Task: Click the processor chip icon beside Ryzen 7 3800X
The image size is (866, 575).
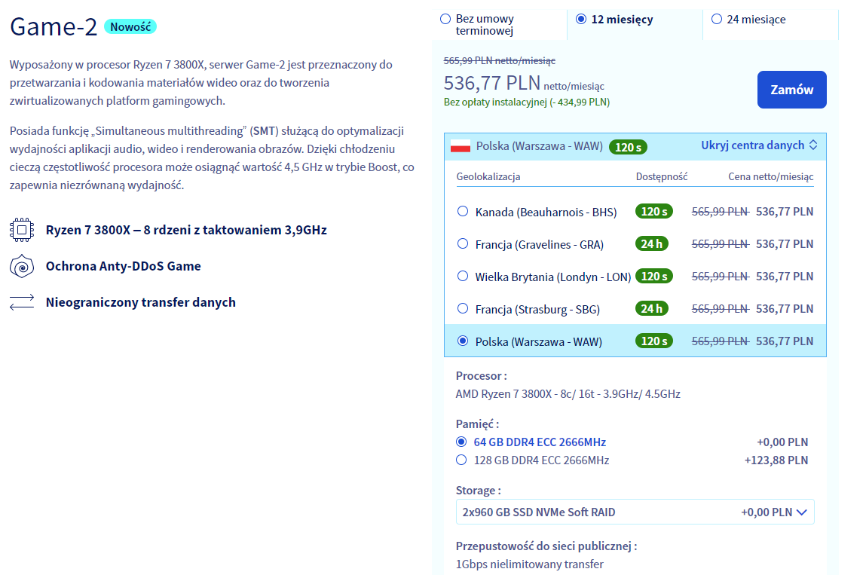Action: click(x=22, y=230)
